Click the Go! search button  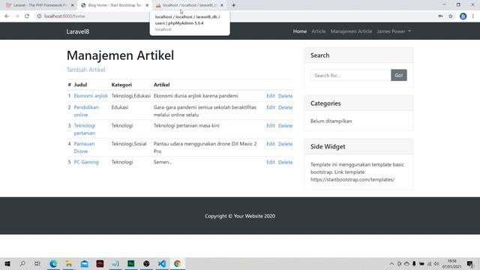pos(399,75)
